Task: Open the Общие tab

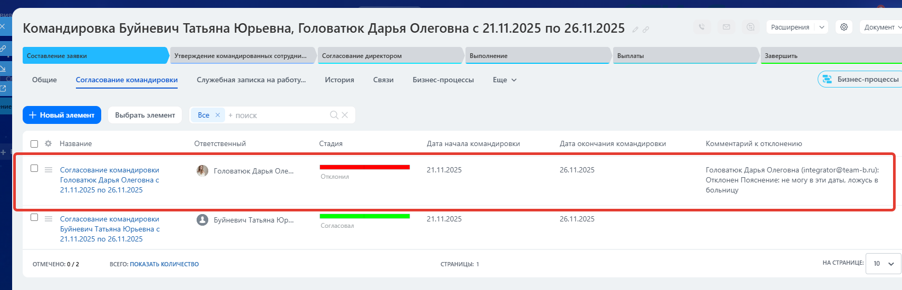Action: coord(44,80)
